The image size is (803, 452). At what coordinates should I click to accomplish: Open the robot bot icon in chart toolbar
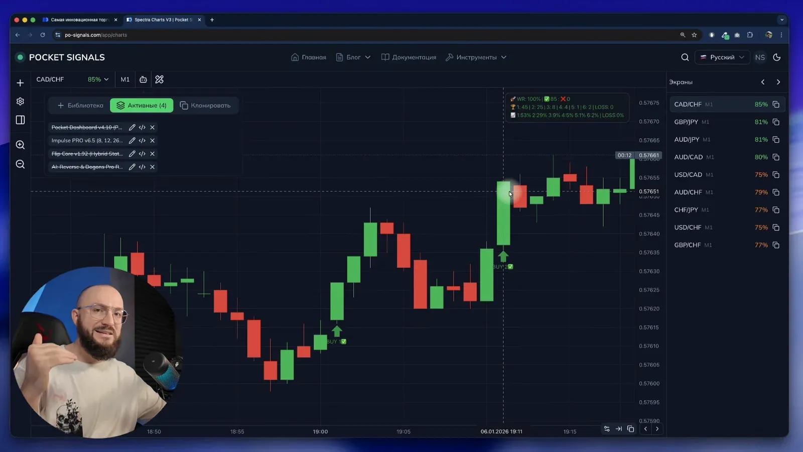[x=143, y=79]
